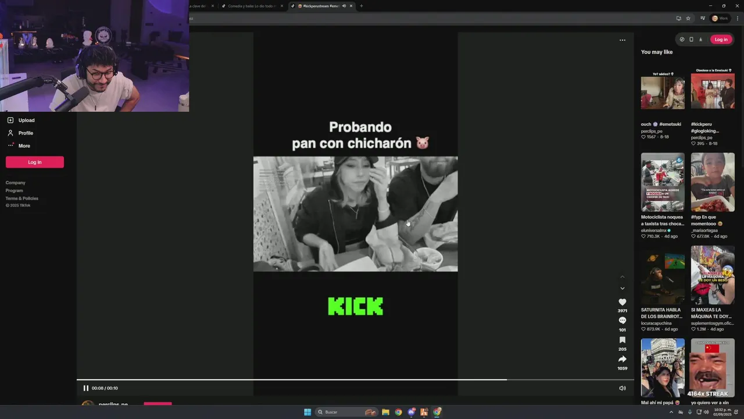The image size is (744, 419).
Task: Mute the video using the volume icon
Action: [622, 388]
